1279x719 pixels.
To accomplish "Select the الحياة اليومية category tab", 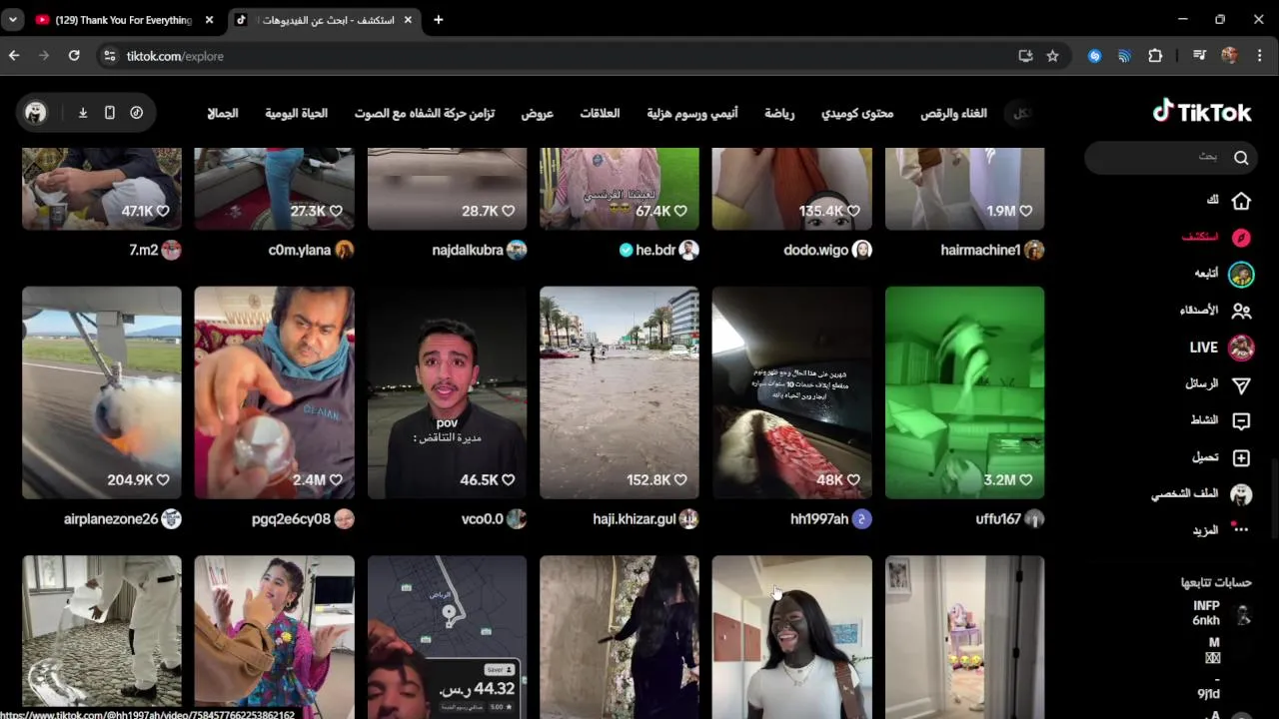I will 296,113.
